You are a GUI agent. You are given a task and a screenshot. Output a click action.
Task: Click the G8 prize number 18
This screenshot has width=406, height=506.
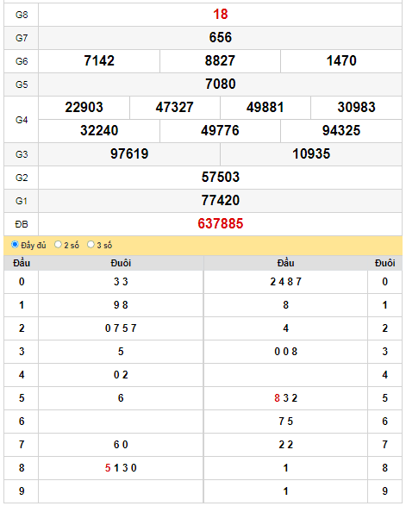click(221, 14)
